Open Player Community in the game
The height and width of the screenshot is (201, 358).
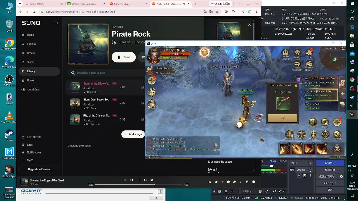click(297, 66)
